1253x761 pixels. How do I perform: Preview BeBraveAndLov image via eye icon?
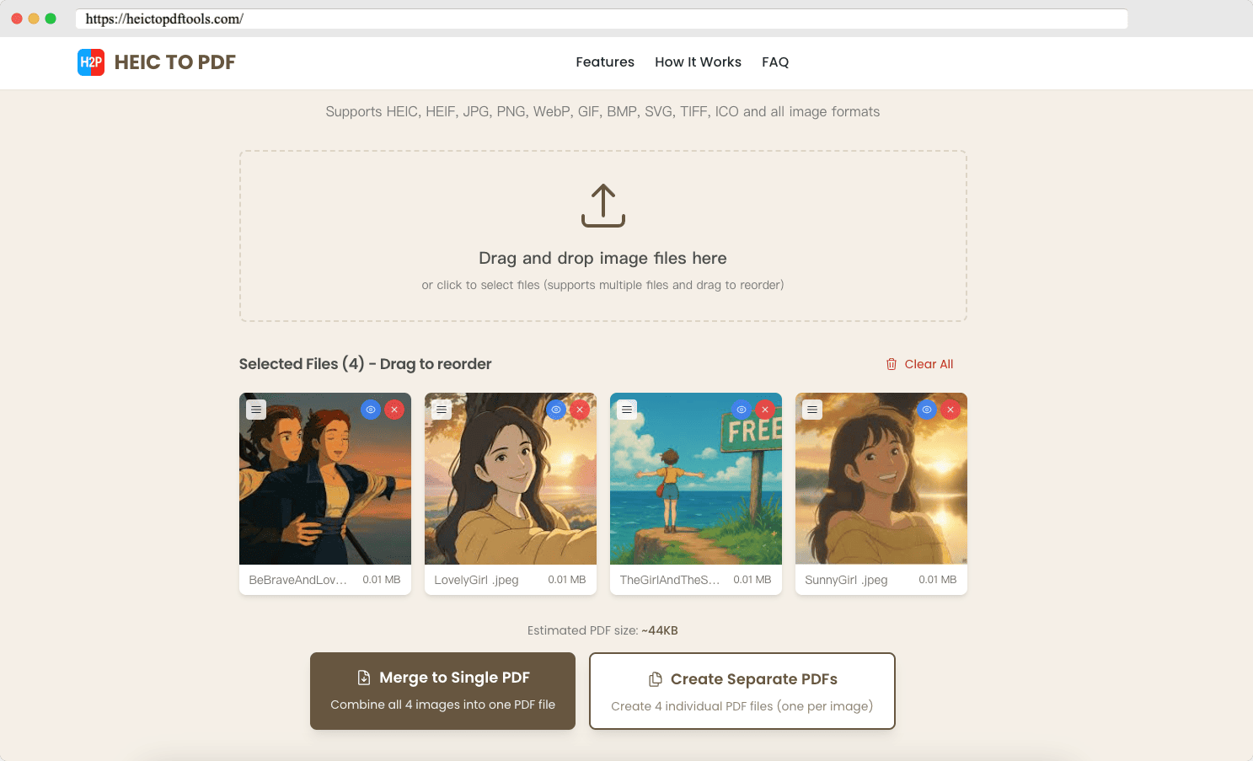[371, 410]
